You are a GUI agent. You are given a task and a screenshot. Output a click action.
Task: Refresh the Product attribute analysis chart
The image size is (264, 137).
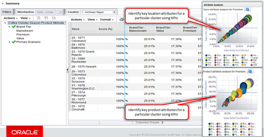pos(250,71)
